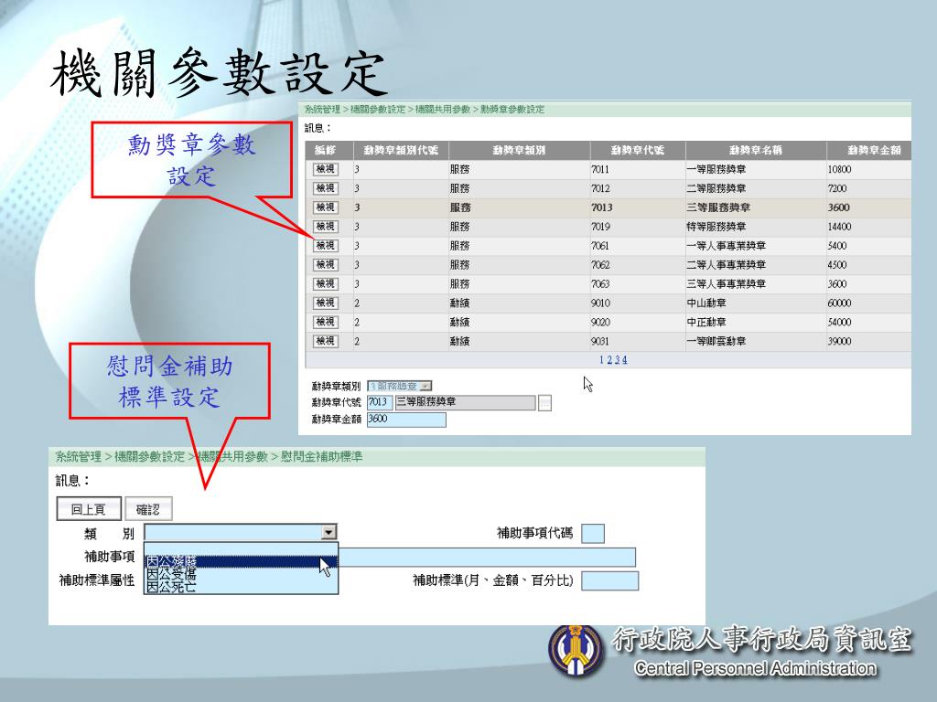The image size is (937, 702).
Task: Click 慰問金補助標準 in lower breadcrumb
Action: point(321,457)
